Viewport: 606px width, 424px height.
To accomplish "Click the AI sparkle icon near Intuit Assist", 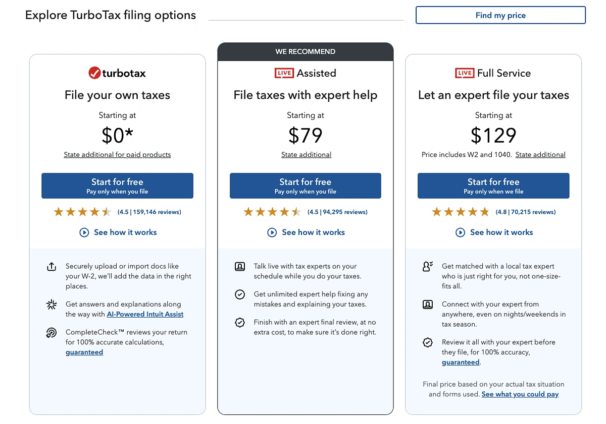I will 51,305.
